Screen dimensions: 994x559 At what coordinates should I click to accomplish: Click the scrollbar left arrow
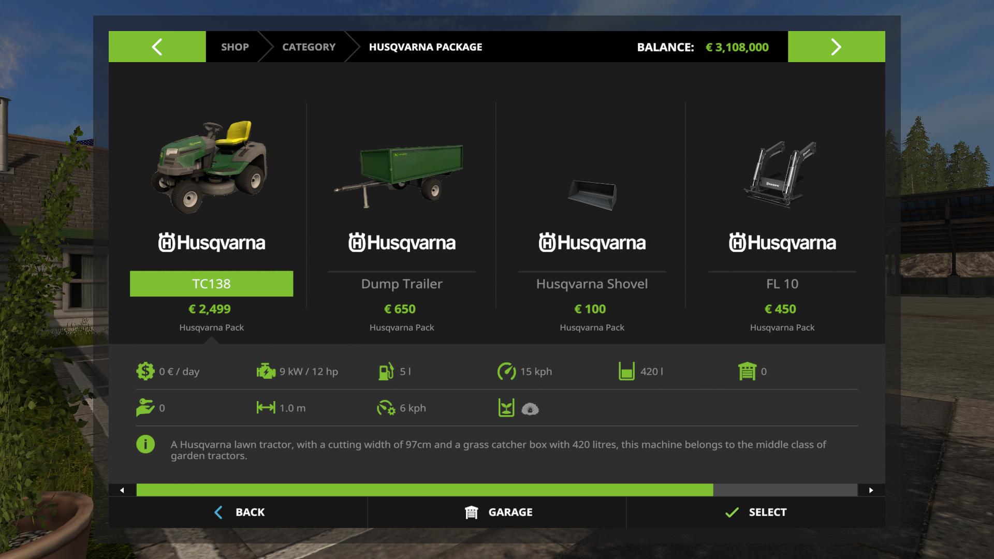tap(122, 490)
